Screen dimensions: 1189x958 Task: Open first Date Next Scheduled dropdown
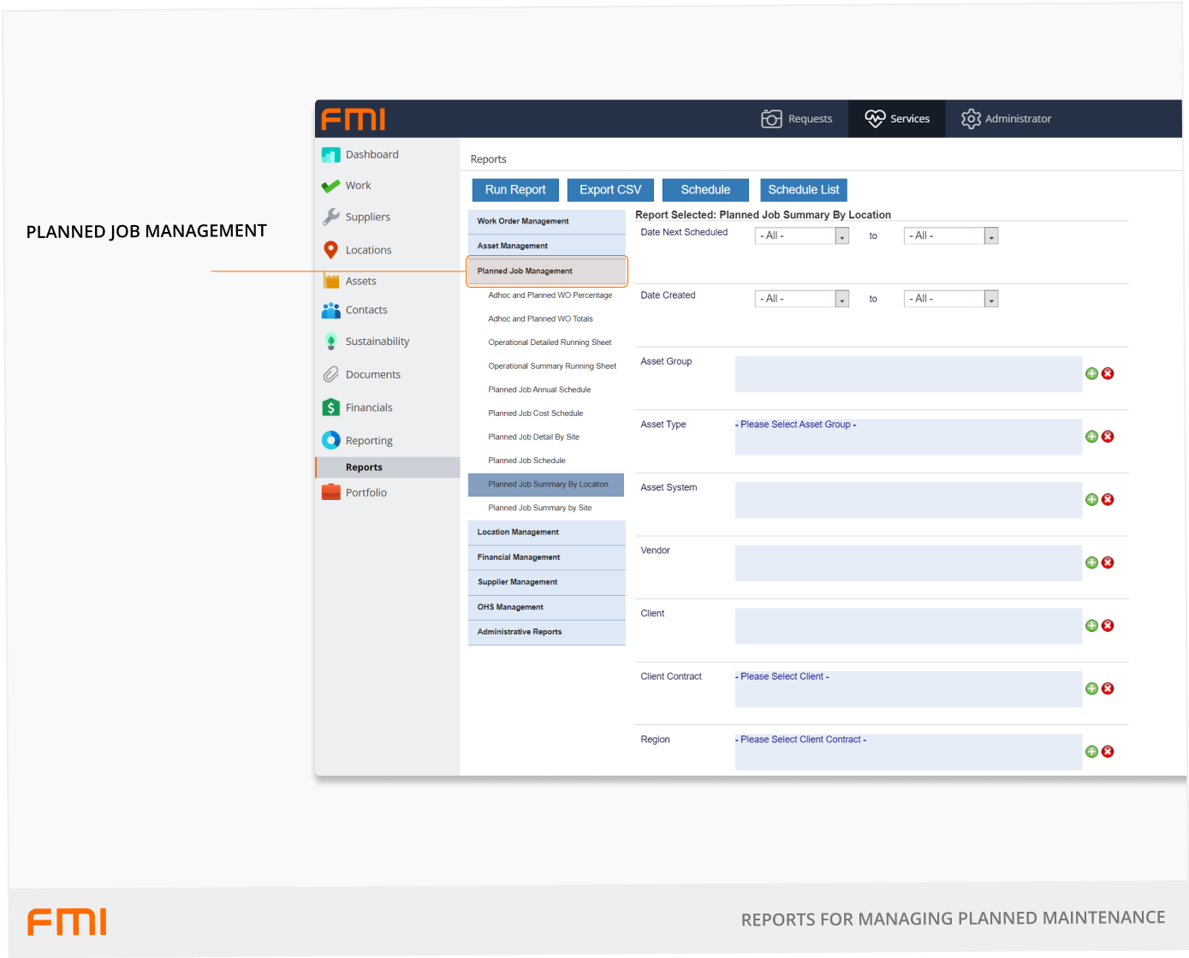[841, 236]
